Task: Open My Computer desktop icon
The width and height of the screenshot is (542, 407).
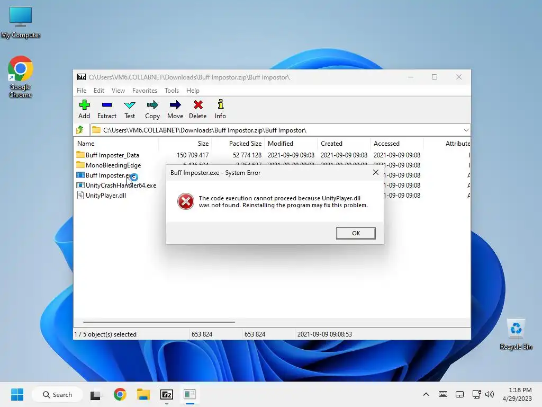Action: tap(21, 22)
